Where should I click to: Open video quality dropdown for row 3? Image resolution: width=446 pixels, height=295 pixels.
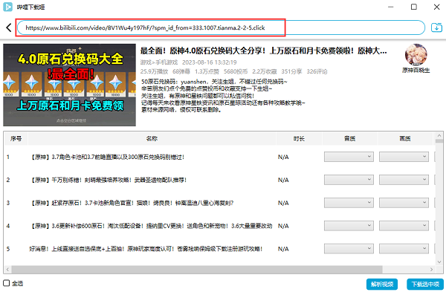(404, 203)
